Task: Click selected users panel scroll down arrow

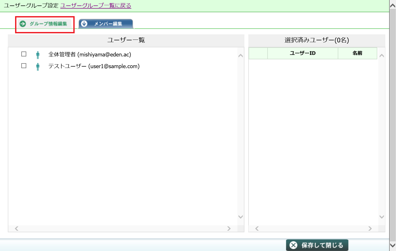Action: coord(382,217)
